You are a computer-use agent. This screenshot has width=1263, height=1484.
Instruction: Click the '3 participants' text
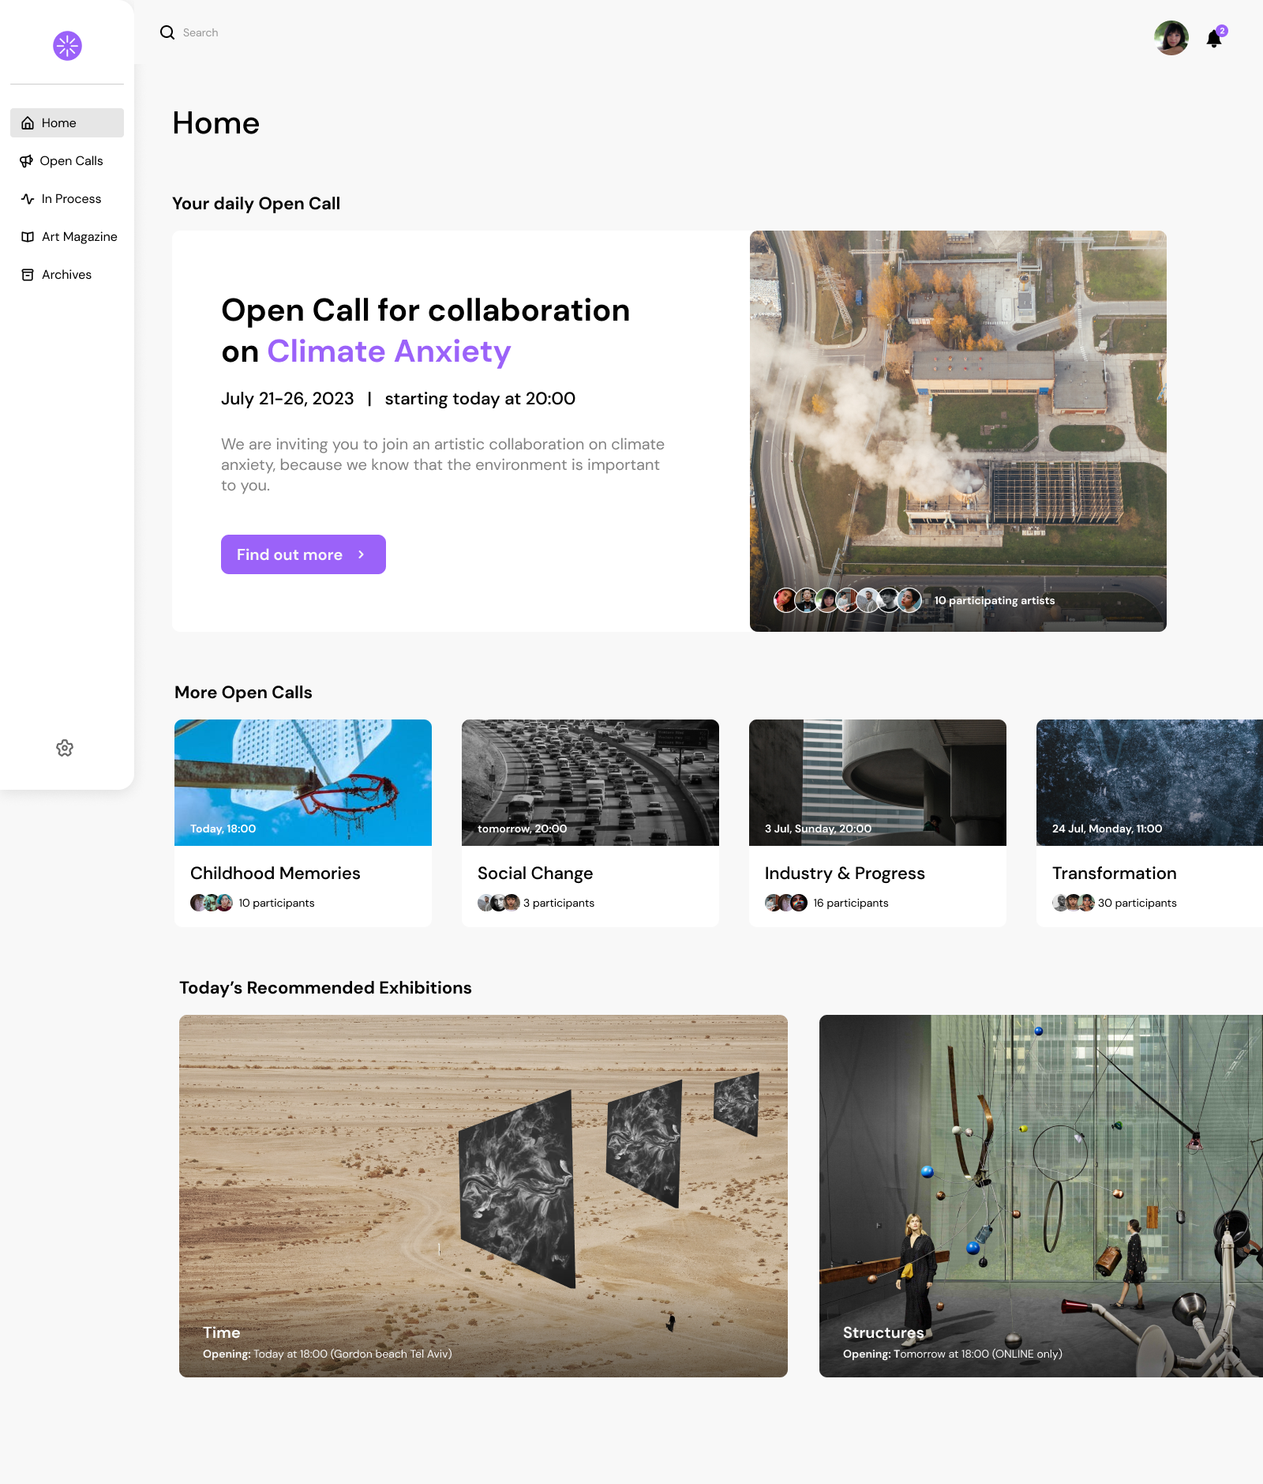coord(559,903)
